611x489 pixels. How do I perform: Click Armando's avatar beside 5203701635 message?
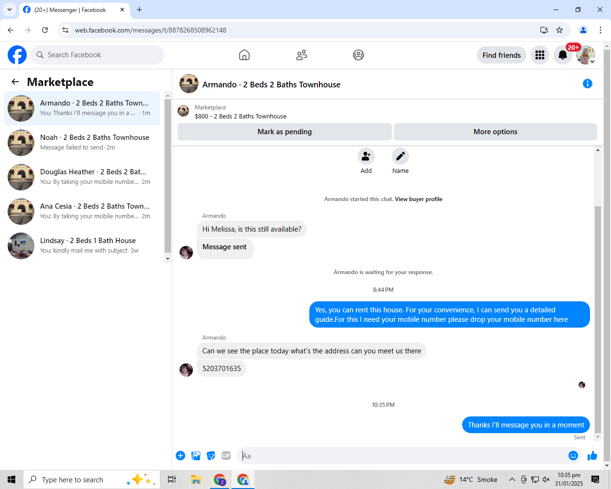(x=186, y=370)
